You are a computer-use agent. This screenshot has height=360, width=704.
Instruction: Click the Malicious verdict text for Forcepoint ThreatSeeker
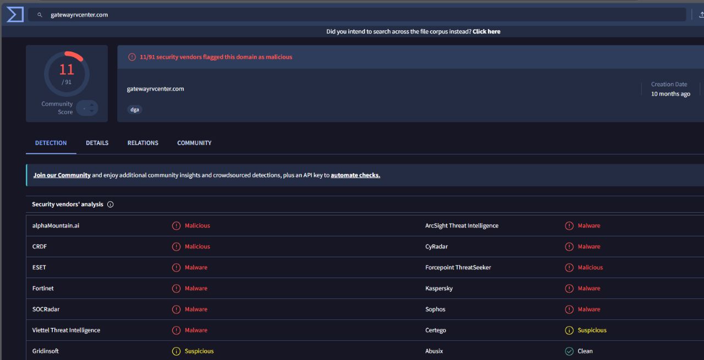point(590,268)
